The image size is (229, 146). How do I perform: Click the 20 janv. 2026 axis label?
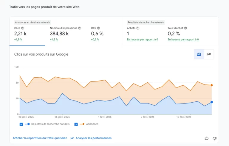[26, 117]
